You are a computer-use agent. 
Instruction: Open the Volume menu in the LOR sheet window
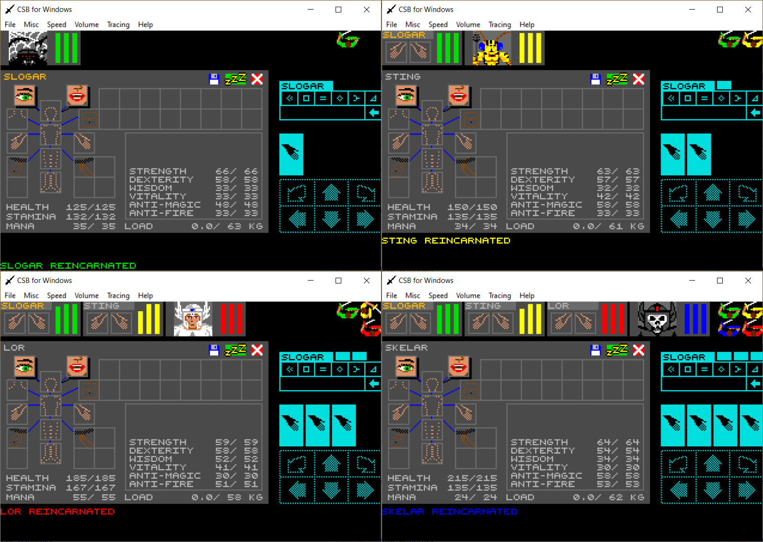(87, 295)
